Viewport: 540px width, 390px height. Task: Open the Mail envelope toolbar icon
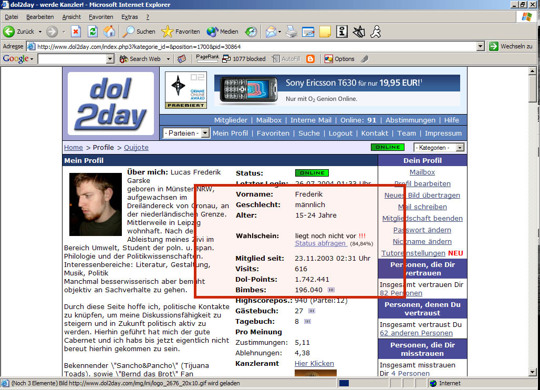271,32
